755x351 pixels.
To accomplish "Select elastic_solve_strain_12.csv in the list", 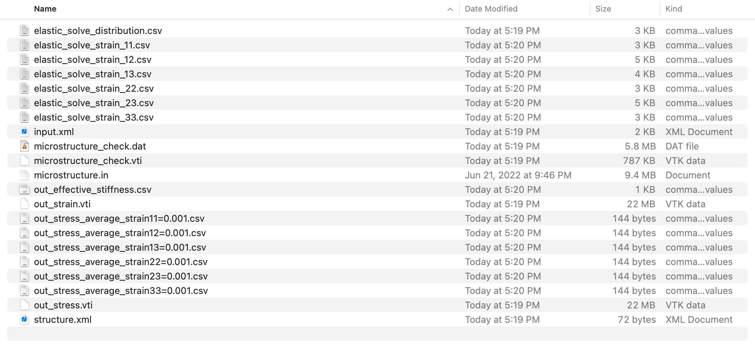I will point(92,60).
